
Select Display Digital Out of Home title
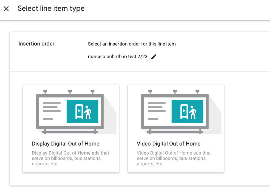click(66, 144)
